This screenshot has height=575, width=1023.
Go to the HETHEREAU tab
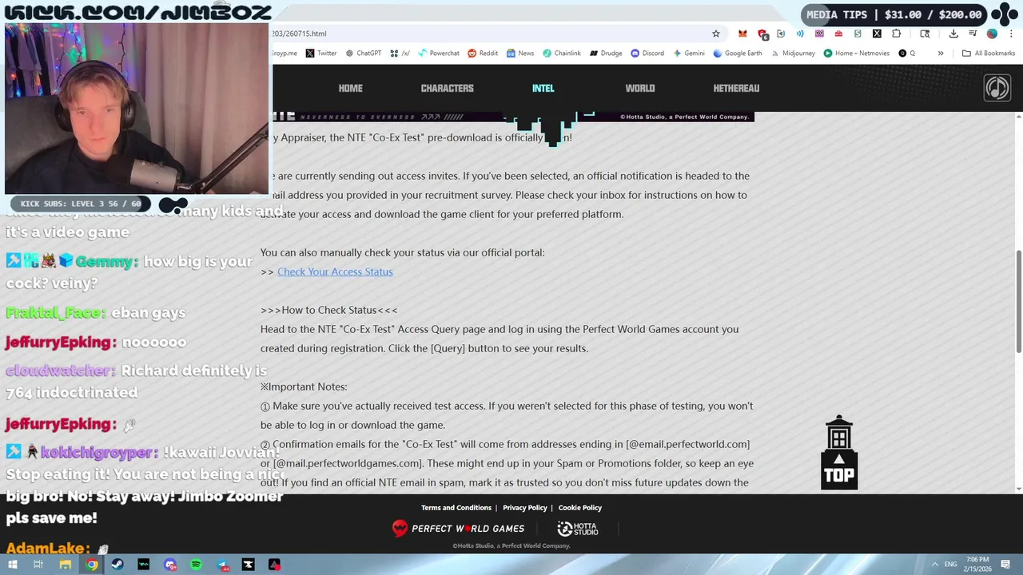pyautogui.click(x=736, y=89)
